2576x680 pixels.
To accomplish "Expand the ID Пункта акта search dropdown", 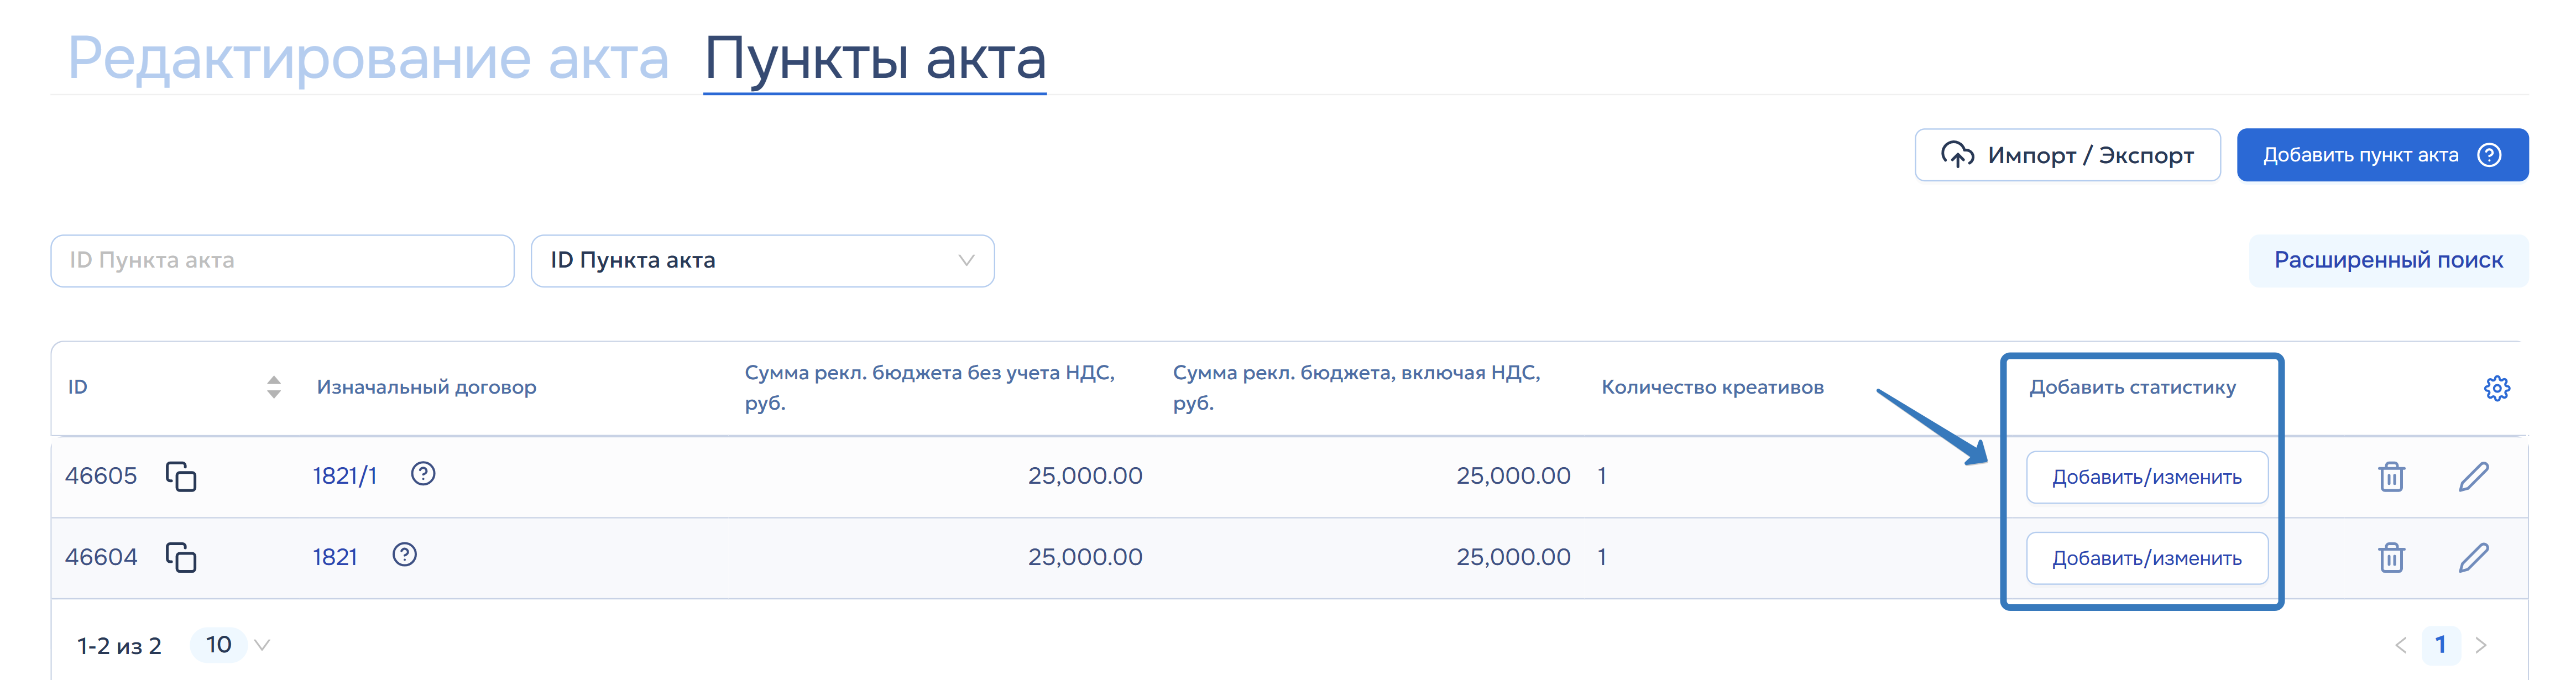I will (x=762, y=261).
